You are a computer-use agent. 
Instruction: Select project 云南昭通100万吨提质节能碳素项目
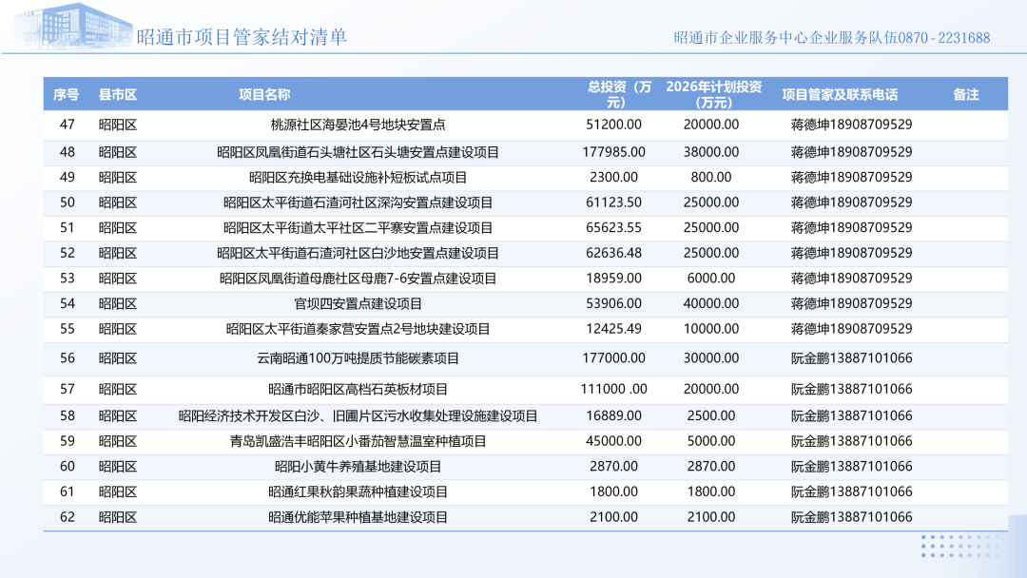coord(358,358)
